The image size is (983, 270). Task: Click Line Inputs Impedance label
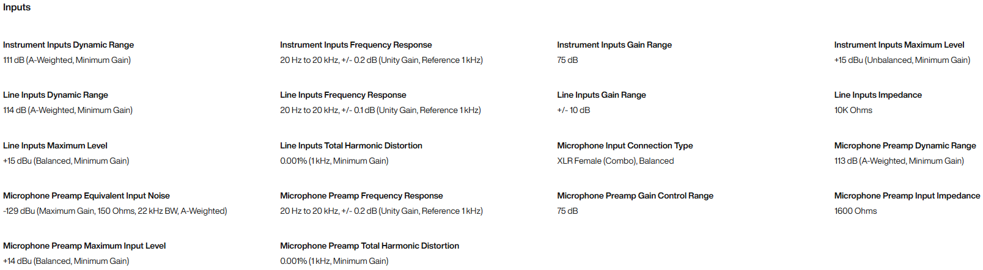pyautogui.click(x=878, y=95)
